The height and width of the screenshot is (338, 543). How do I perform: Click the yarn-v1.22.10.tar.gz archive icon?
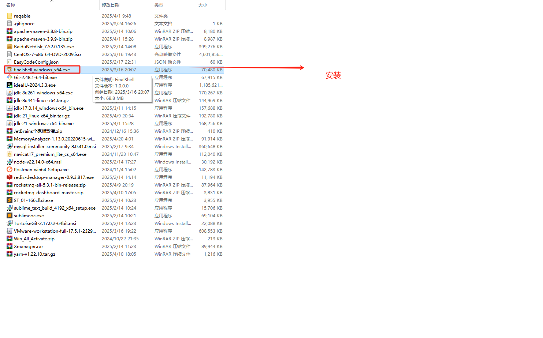coord(10,254)
